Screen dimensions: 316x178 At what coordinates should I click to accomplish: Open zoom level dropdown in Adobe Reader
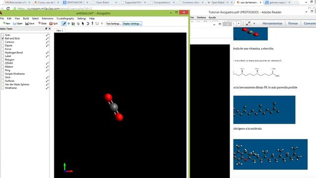[x=238, y=23]
